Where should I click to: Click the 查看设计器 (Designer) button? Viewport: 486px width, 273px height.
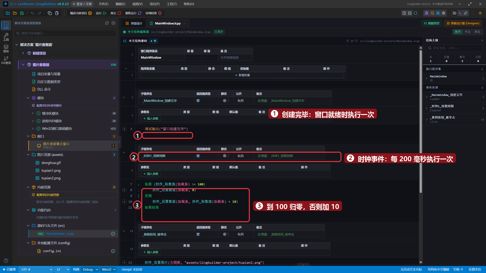tap(463, 23)
